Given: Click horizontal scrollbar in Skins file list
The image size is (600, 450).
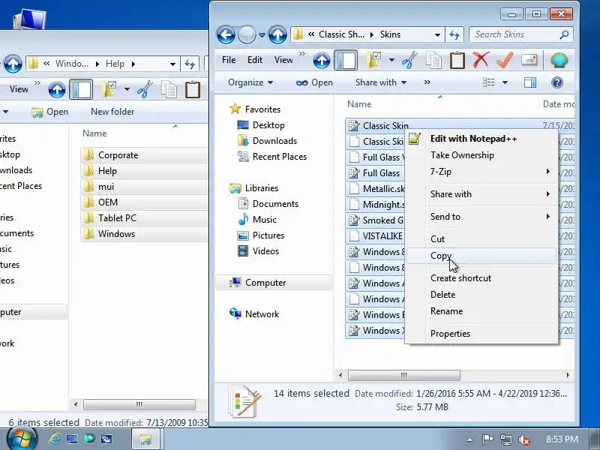Looking at the screenshot, I should click(x=404, y=375).
